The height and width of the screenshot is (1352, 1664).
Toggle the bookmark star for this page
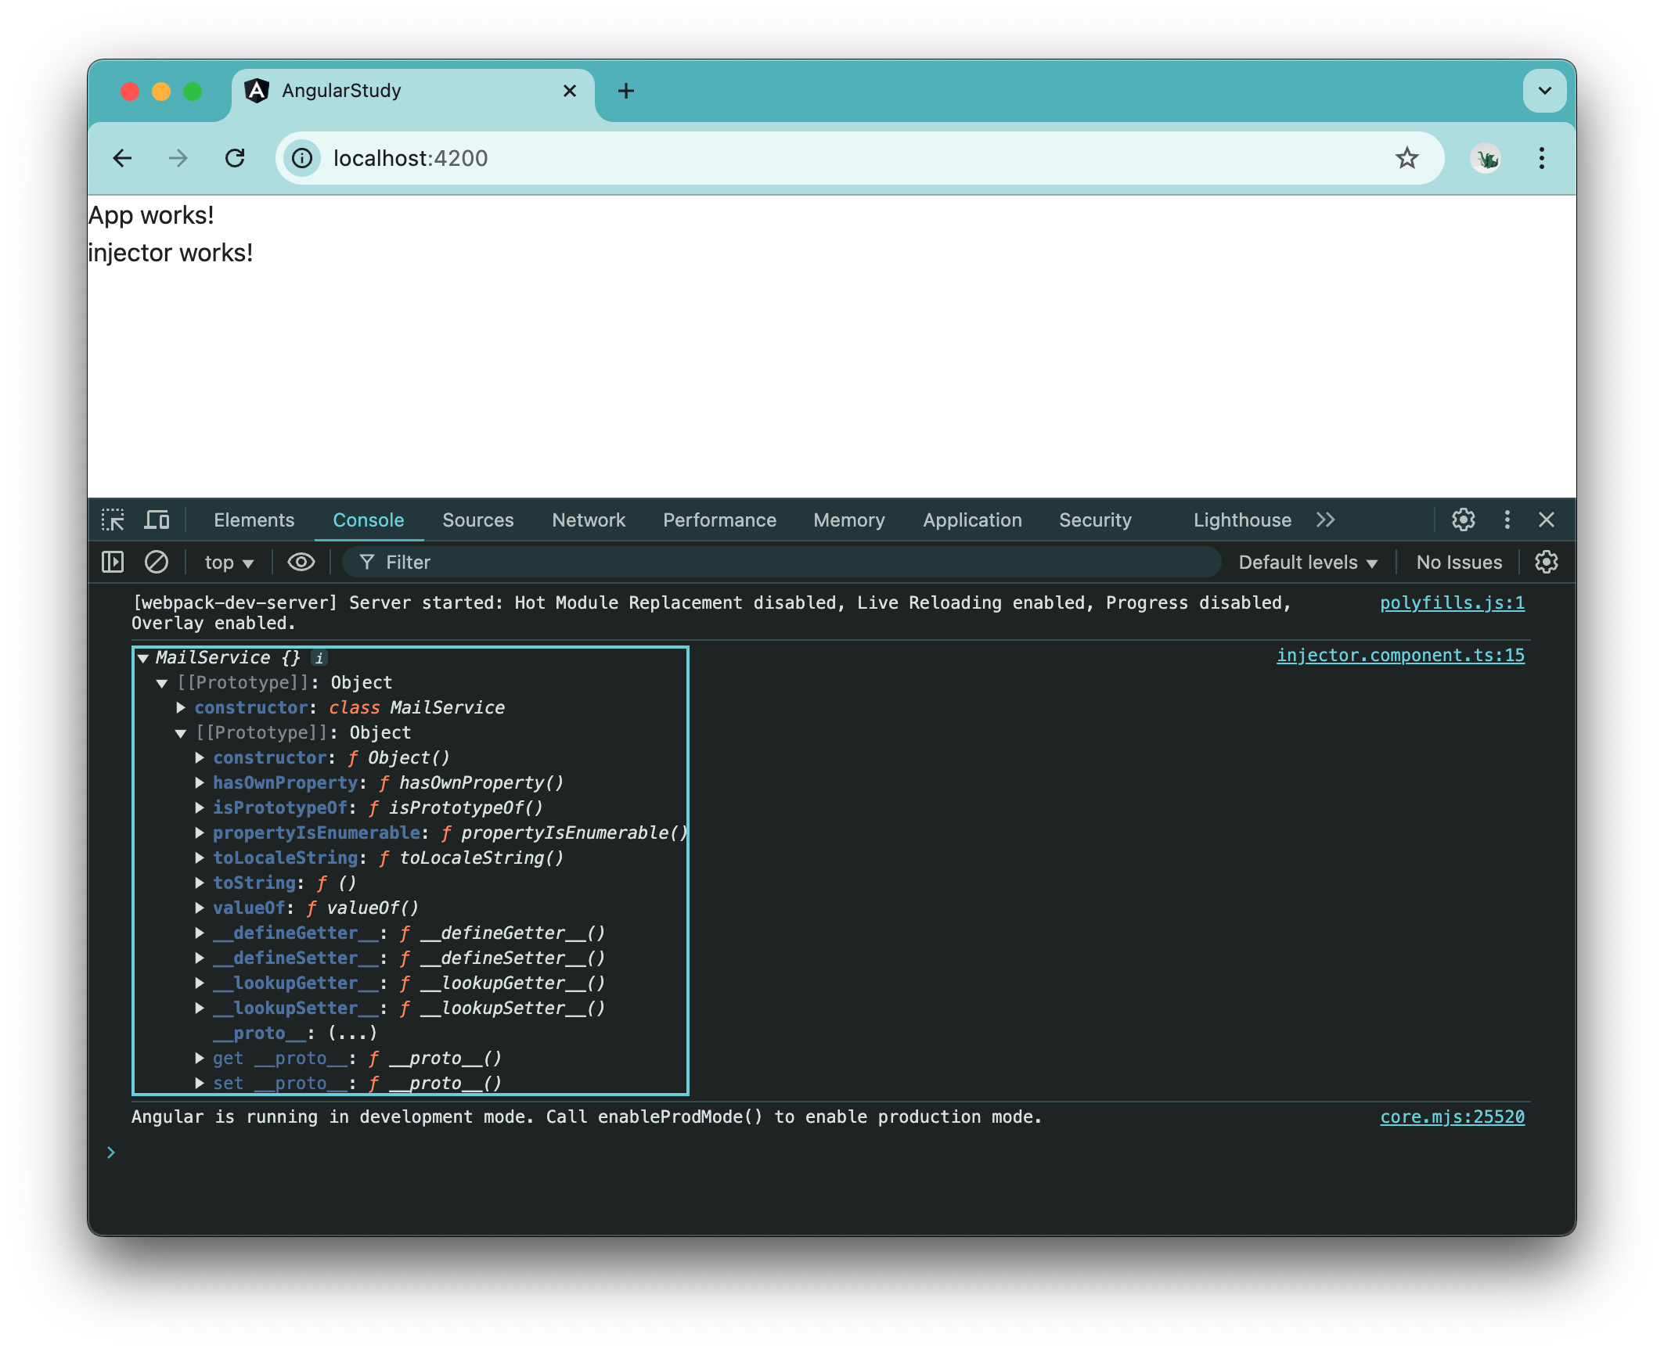tap(1408, 158)
